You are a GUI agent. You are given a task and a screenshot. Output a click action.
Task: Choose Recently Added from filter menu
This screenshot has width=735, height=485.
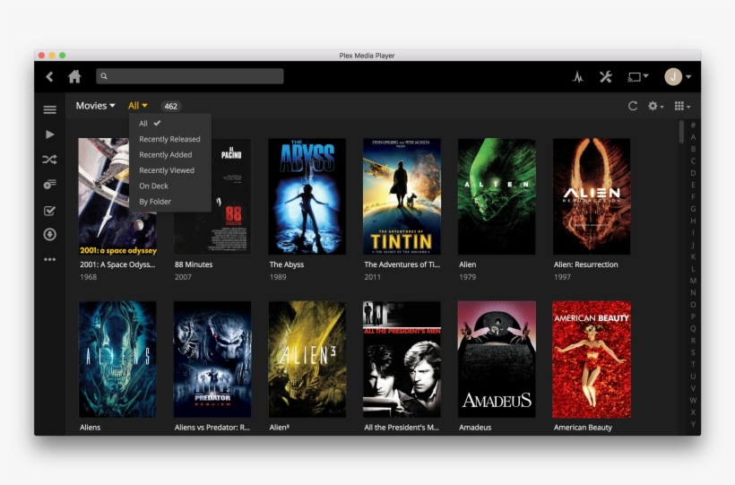tap(165, 155)
